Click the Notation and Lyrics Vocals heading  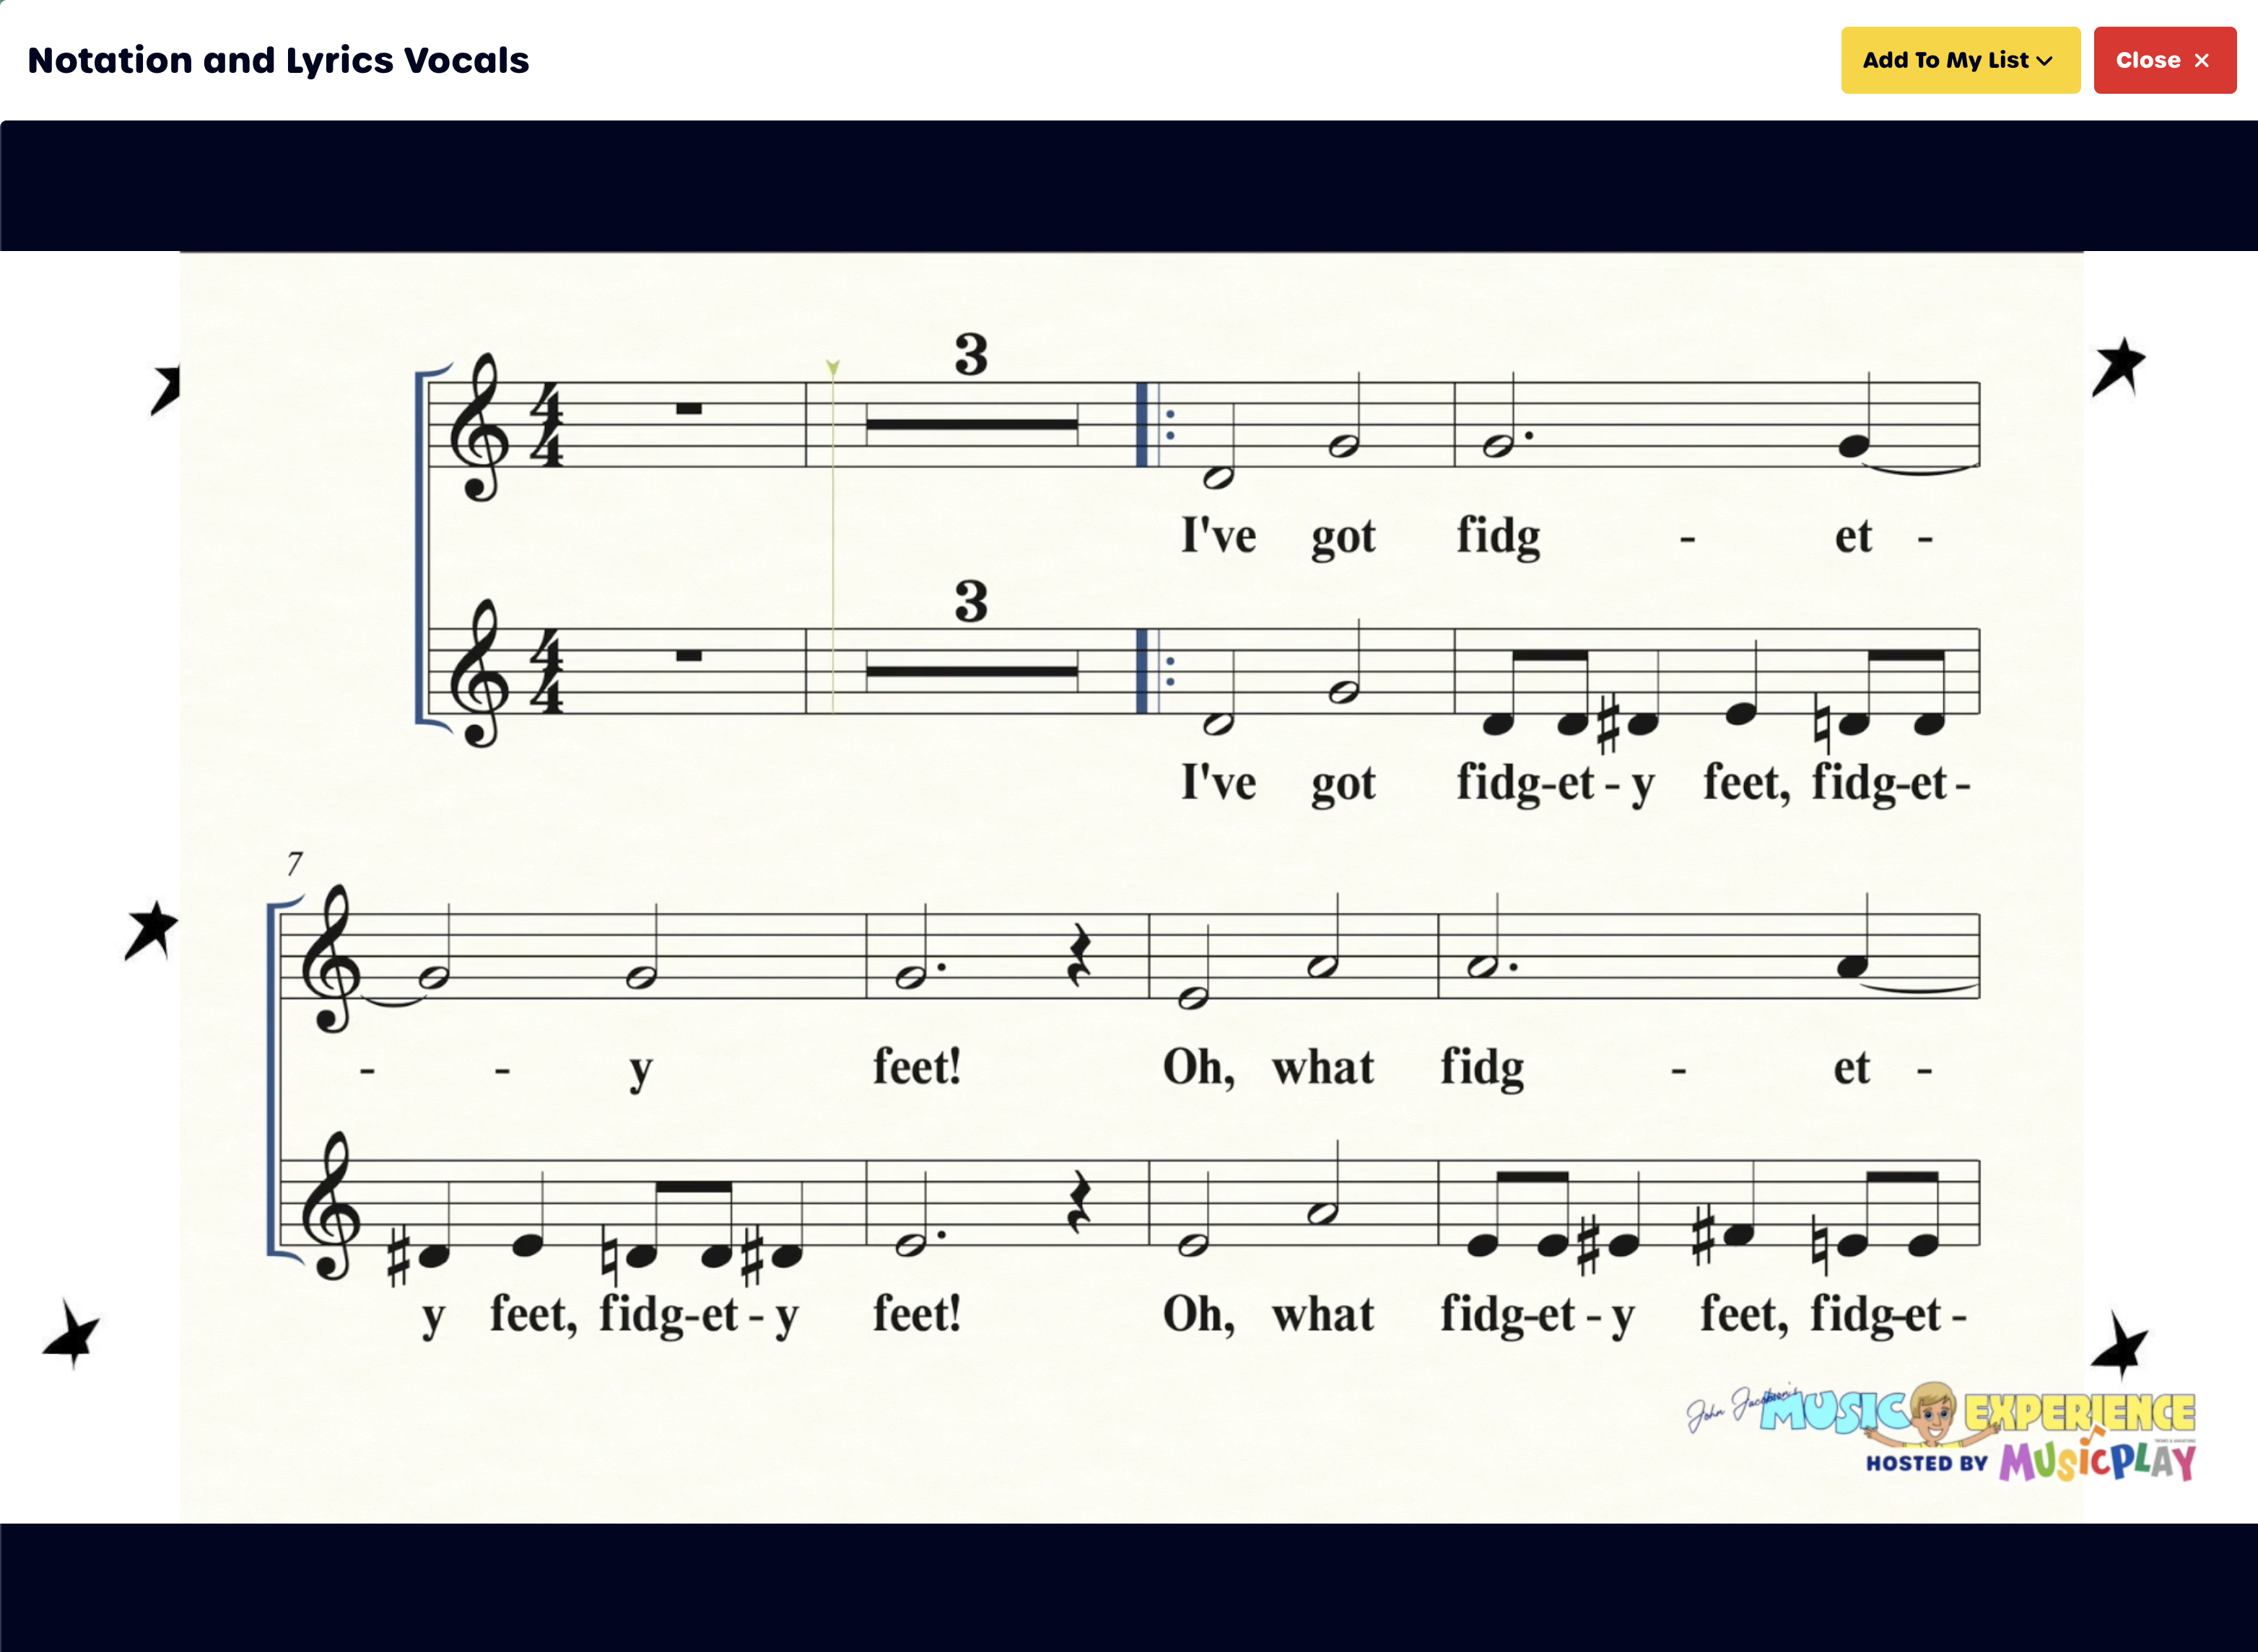pyautogui.click(x=278, y=60)
